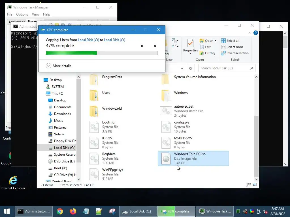Viewport: 290px width, 217px height.
Task: Collapse the Explorer ribbon chevron
Action: coord(249,33)
